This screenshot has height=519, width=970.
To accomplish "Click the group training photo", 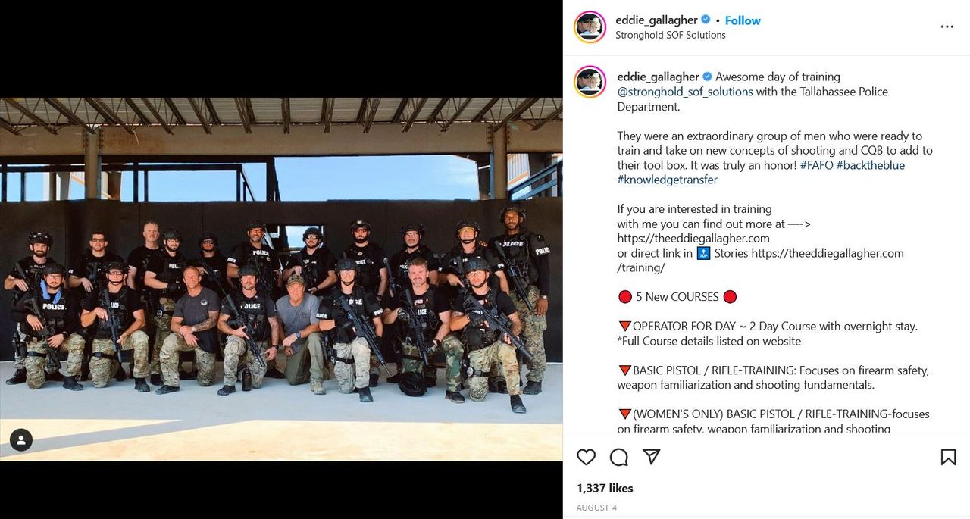I will [x=281, y=279].
